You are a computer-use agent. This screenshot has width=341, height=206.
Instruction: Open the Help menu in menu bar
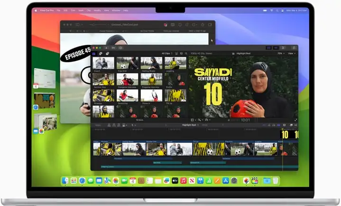(x=126, y=10)
